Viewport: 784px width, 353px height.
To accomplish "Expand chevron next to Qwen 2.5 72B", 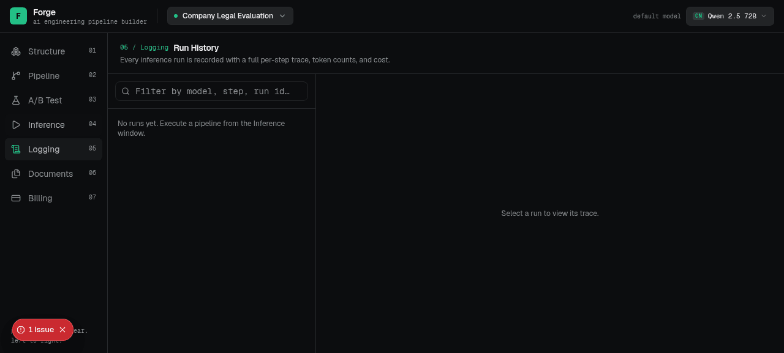I will (x=764, y=16).
